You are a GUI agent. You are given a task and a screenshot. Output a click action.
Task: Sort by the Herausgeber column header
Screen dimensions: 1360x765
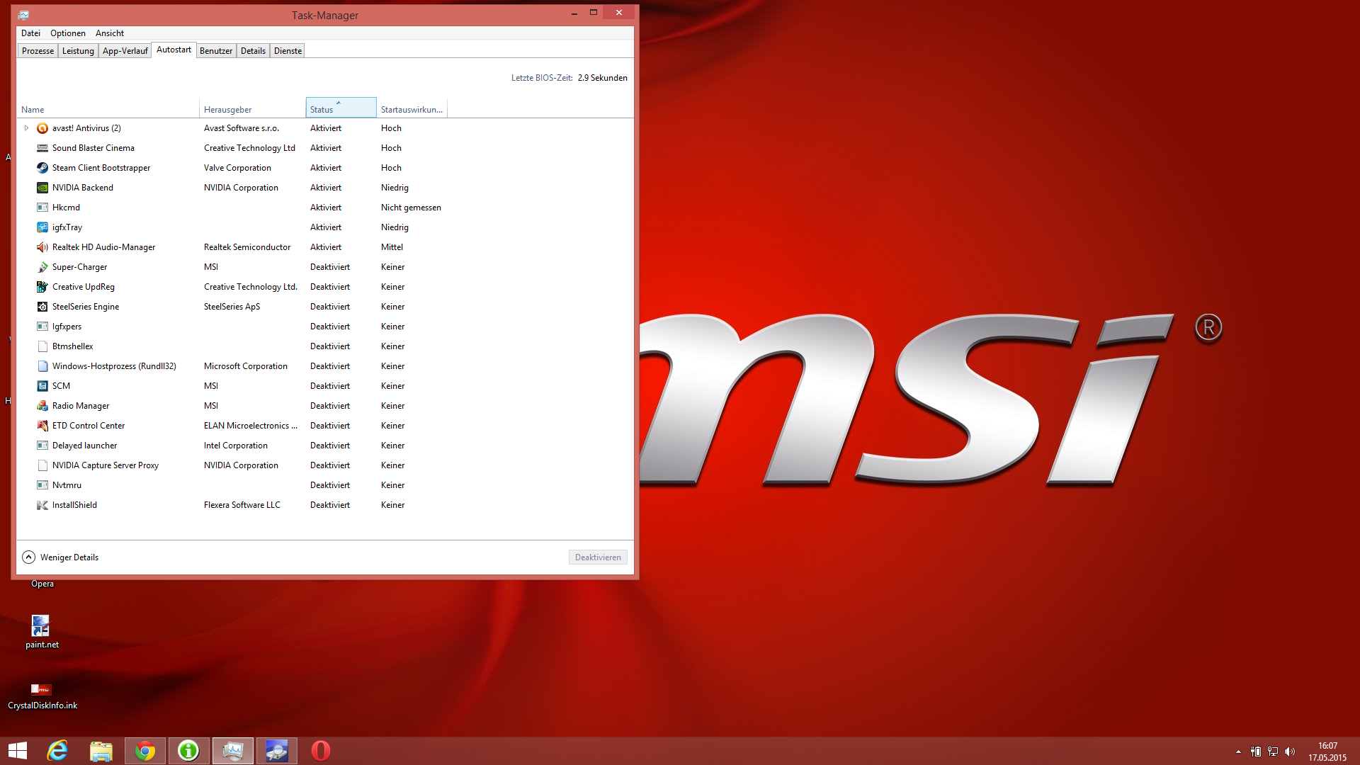(x=252, y=109)
